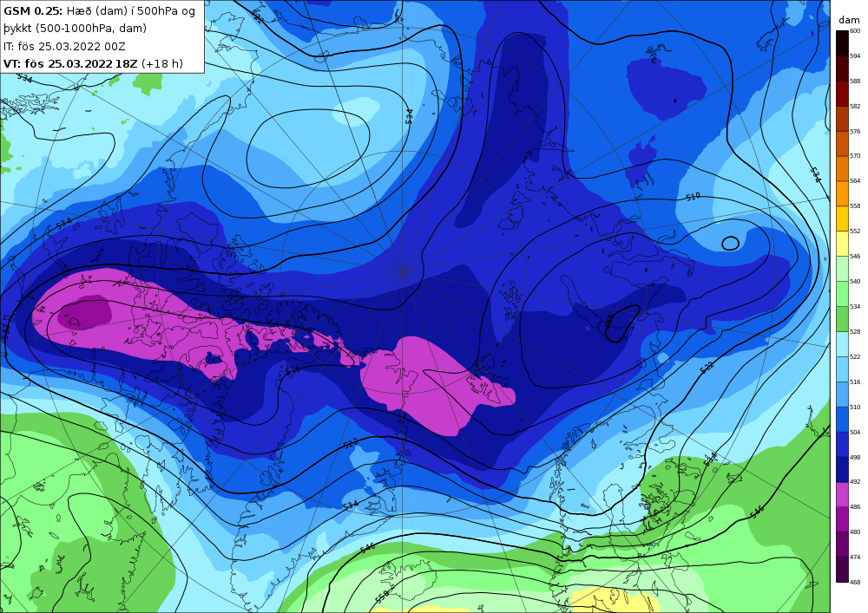868x613 pixels.
Task: Click the legend value 582
Action: [855, 106]
